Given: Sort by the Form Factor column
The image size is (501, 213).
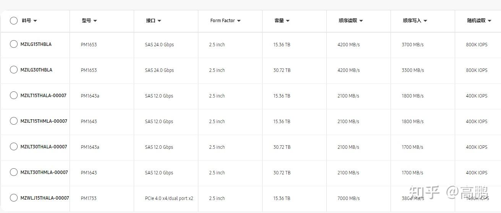Looking at the screenshot, I should tap(239, 21).
